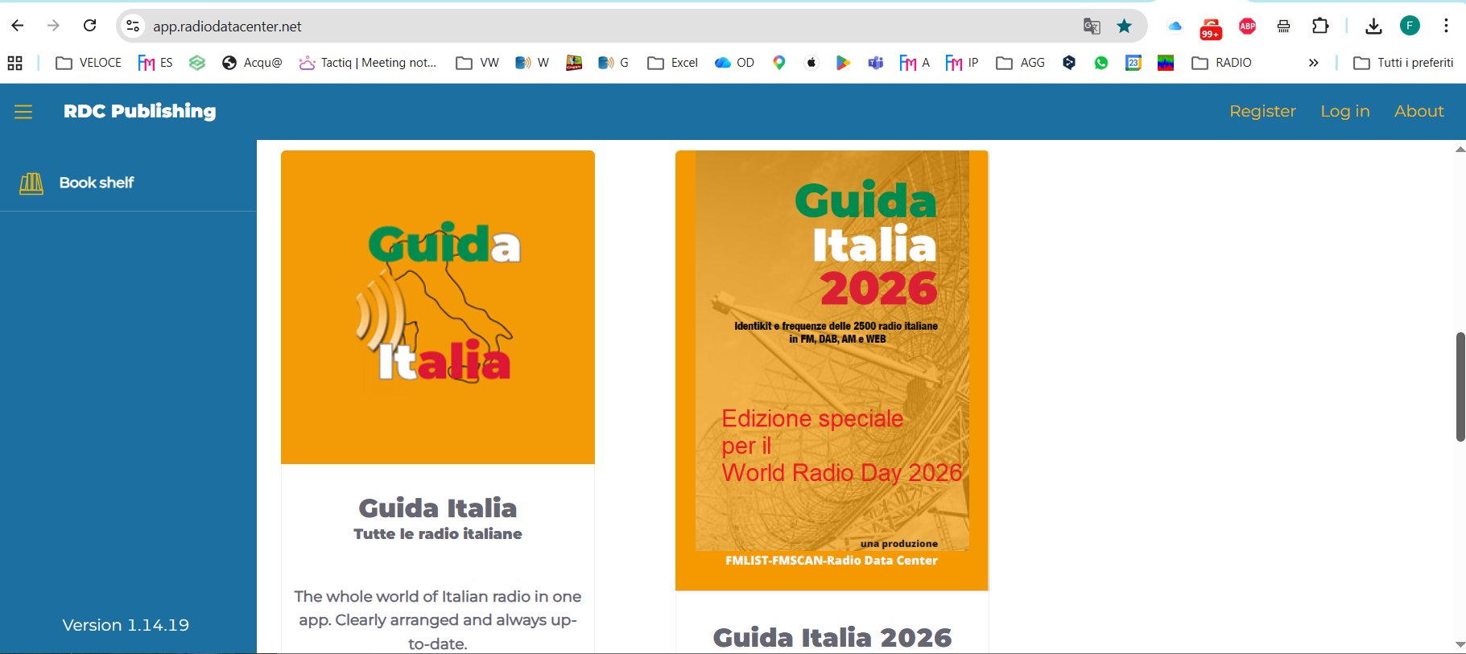1466x654 pixels.
Task: Go forward in browser history
Action: (x=53, y=26)
